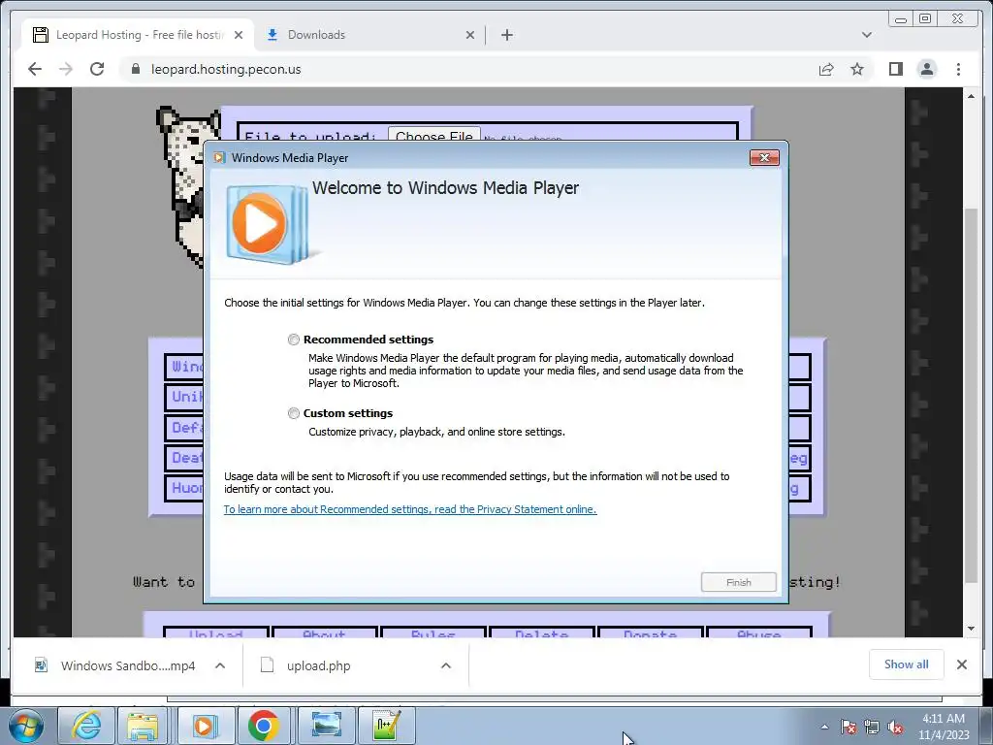Close the Chrome downloads bar

pyautogui.click(x=961, y=664)
